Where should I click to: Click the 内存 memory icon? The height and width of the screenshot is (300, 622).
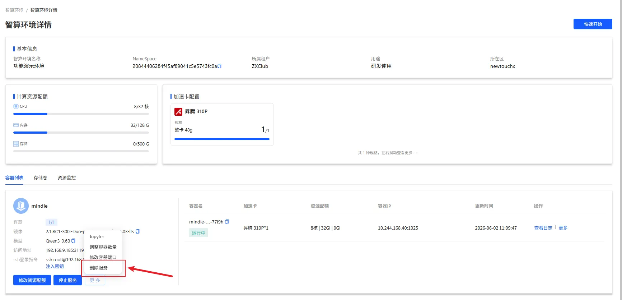[x=16, y=125]
